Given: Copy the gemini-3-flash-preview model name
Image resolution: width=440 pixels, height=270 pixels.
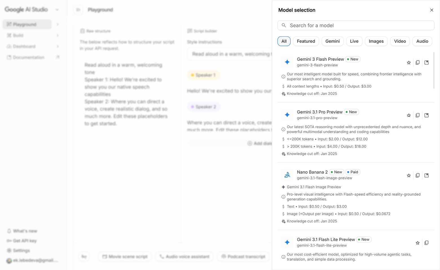Looking at the screenshot, I should coord(417,62).
